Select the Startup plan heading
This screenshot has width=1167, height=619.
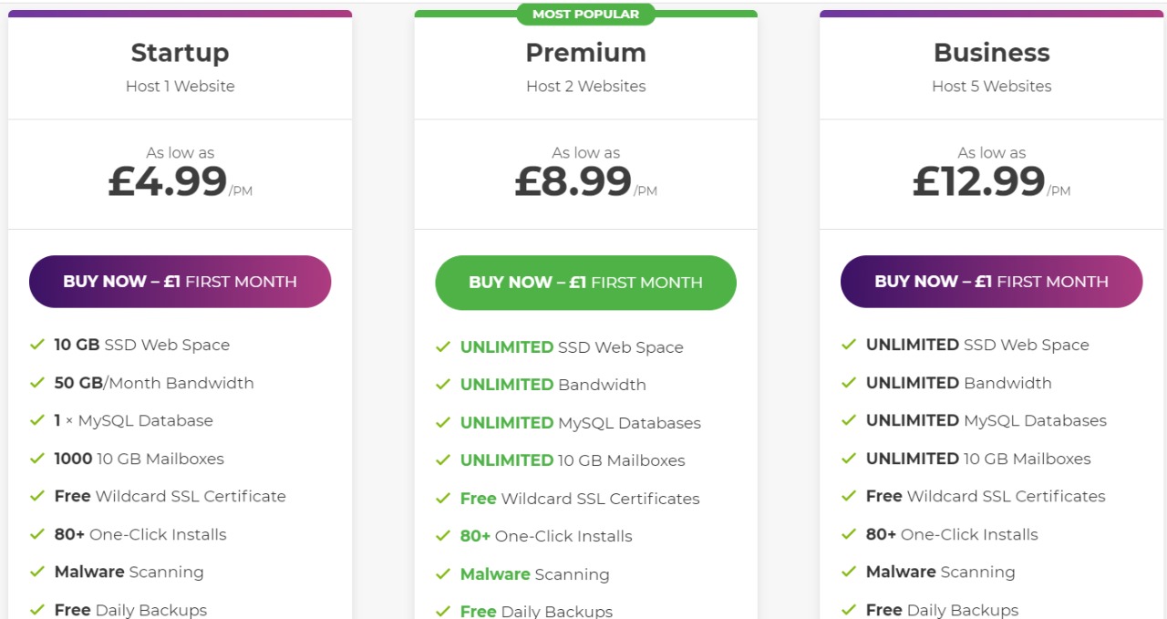tap(180, 53)
